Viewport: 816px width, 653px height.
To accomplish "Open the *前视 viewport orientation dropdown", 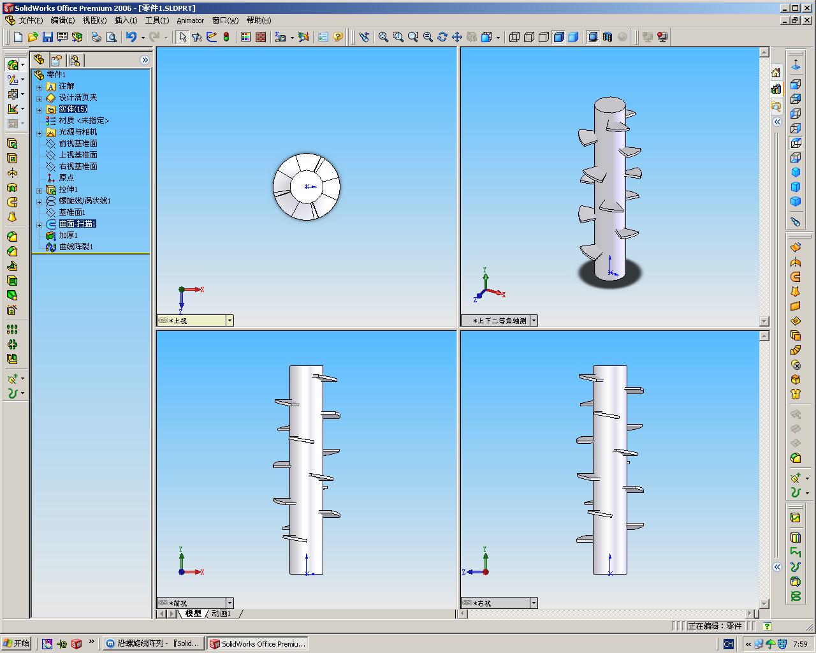I will [x=229, y=603].
